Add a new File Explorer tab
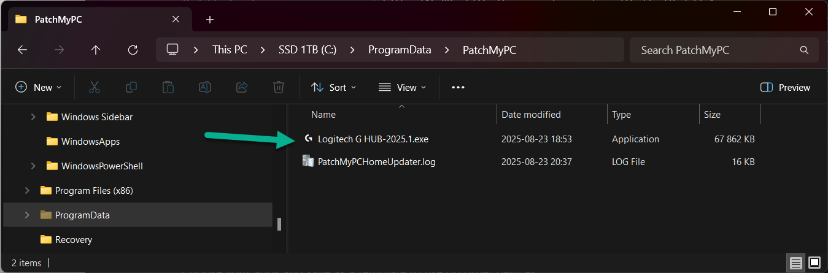Screen dimensions: 828x273 [x=210, y=20]
